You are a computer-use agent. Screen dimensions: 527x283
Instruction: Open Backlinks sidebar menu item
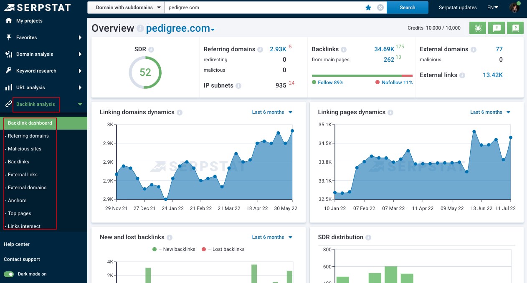(x=18, y=162)
